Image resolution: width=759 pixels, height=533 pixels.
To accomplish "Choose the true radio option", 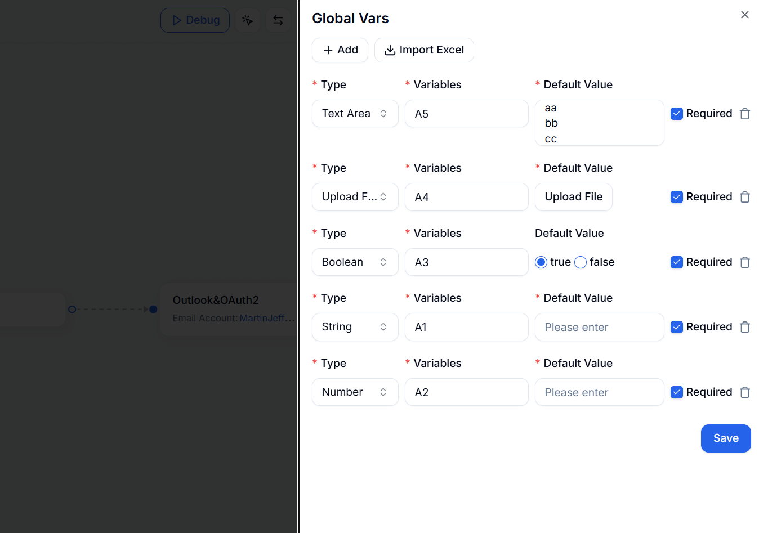I will 541,262.
